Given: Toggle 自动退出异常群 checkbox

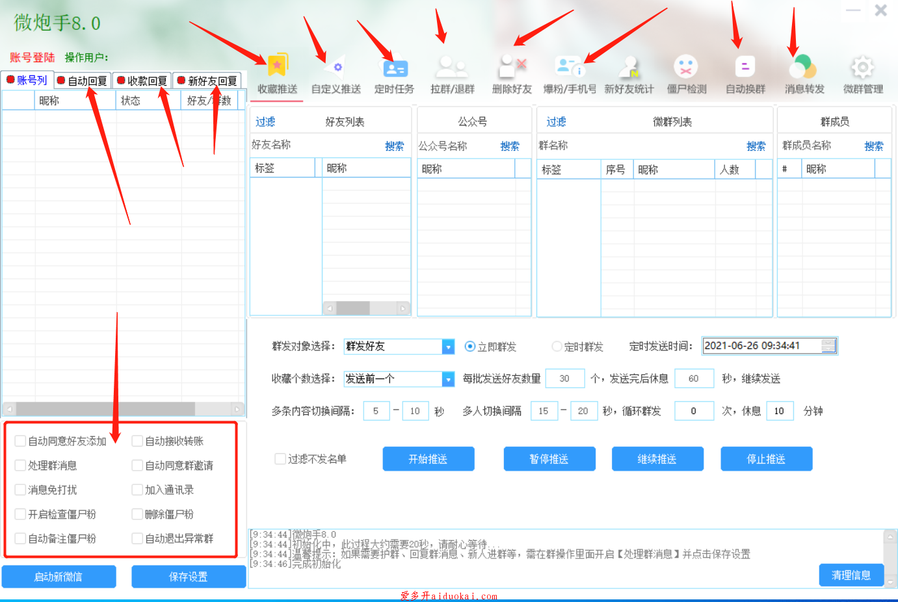Looking at the screenshot, I should pos(137,538).
